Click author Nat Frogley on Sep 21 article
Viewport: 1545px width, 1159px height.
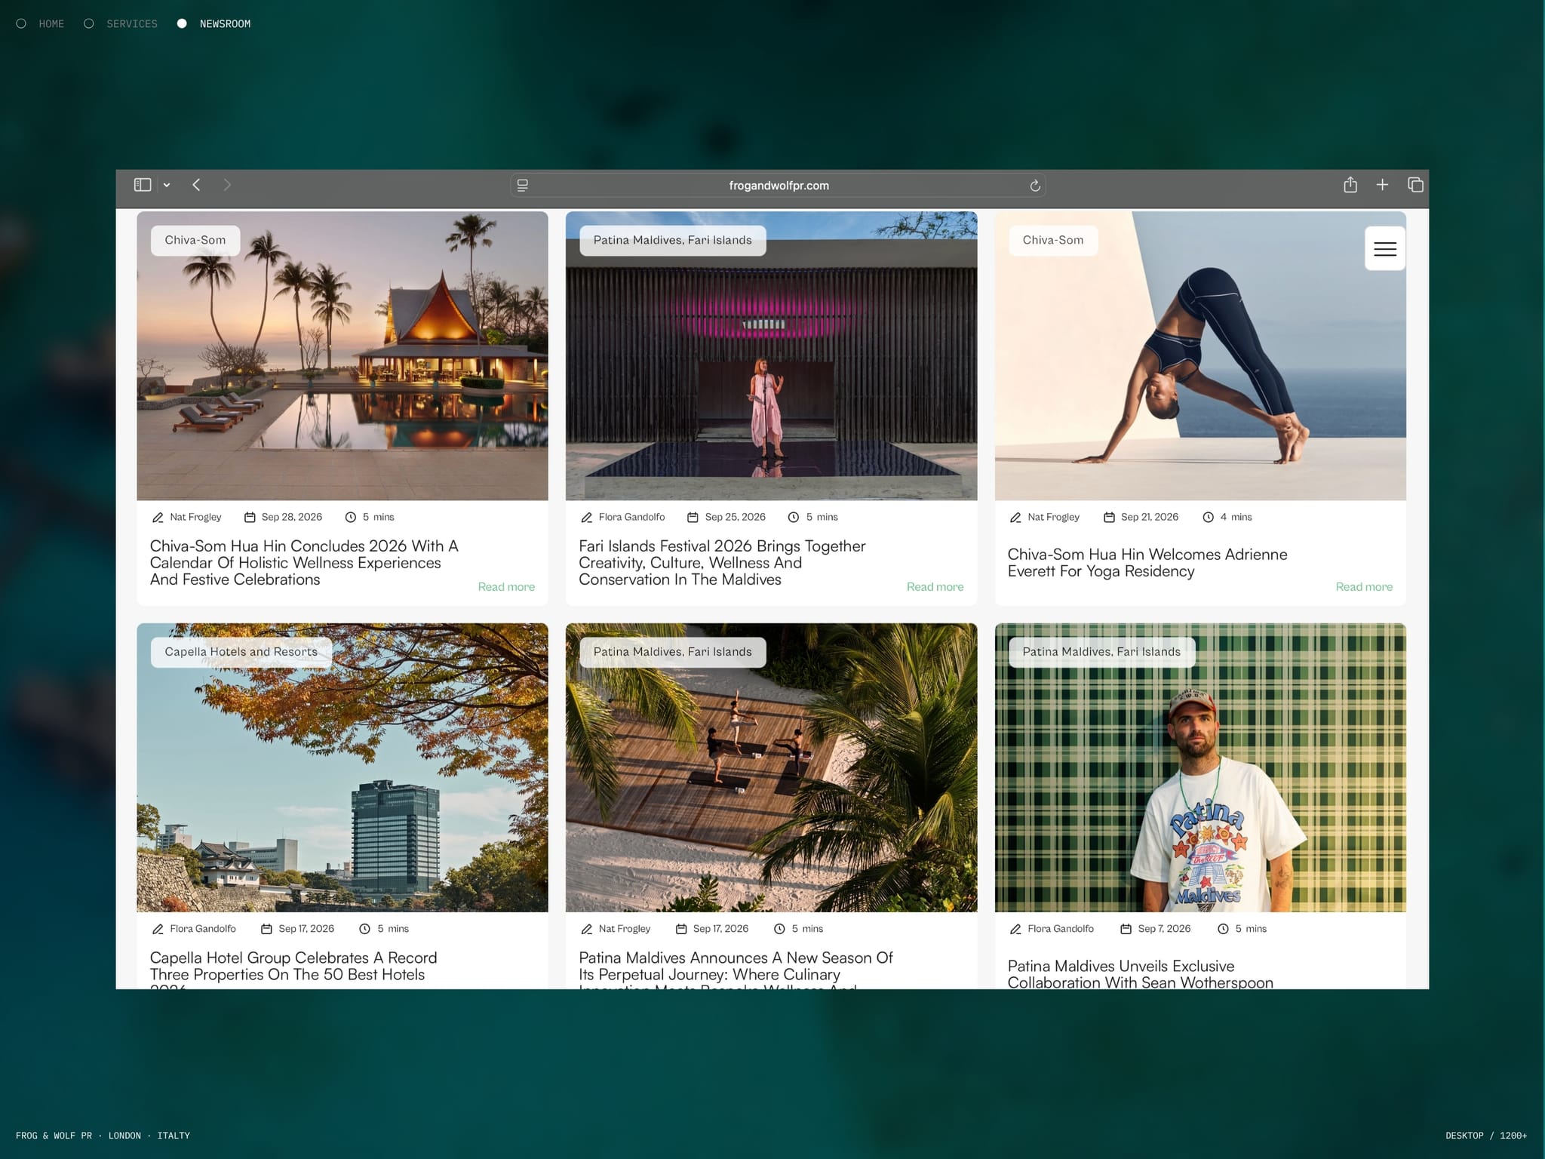coord(1053,517)
